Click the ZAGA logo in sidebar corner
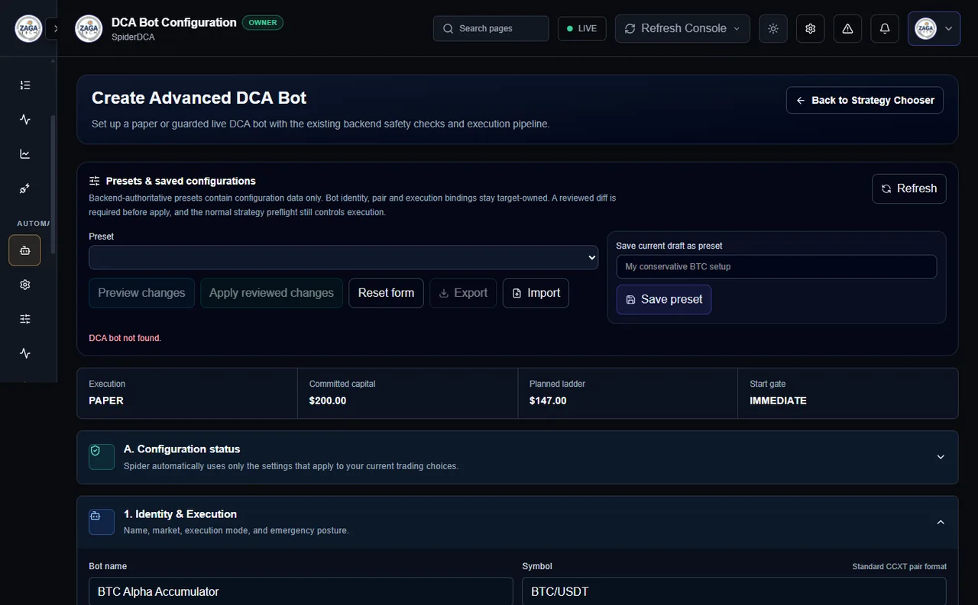Viewport: 978px width, 605px height. click(x=29, y=29)
